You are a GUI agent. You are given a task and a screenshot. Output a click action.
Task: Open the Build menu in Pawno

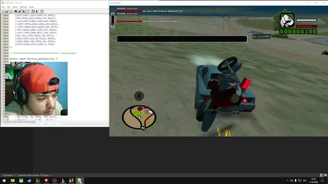(x=15, y=7)
